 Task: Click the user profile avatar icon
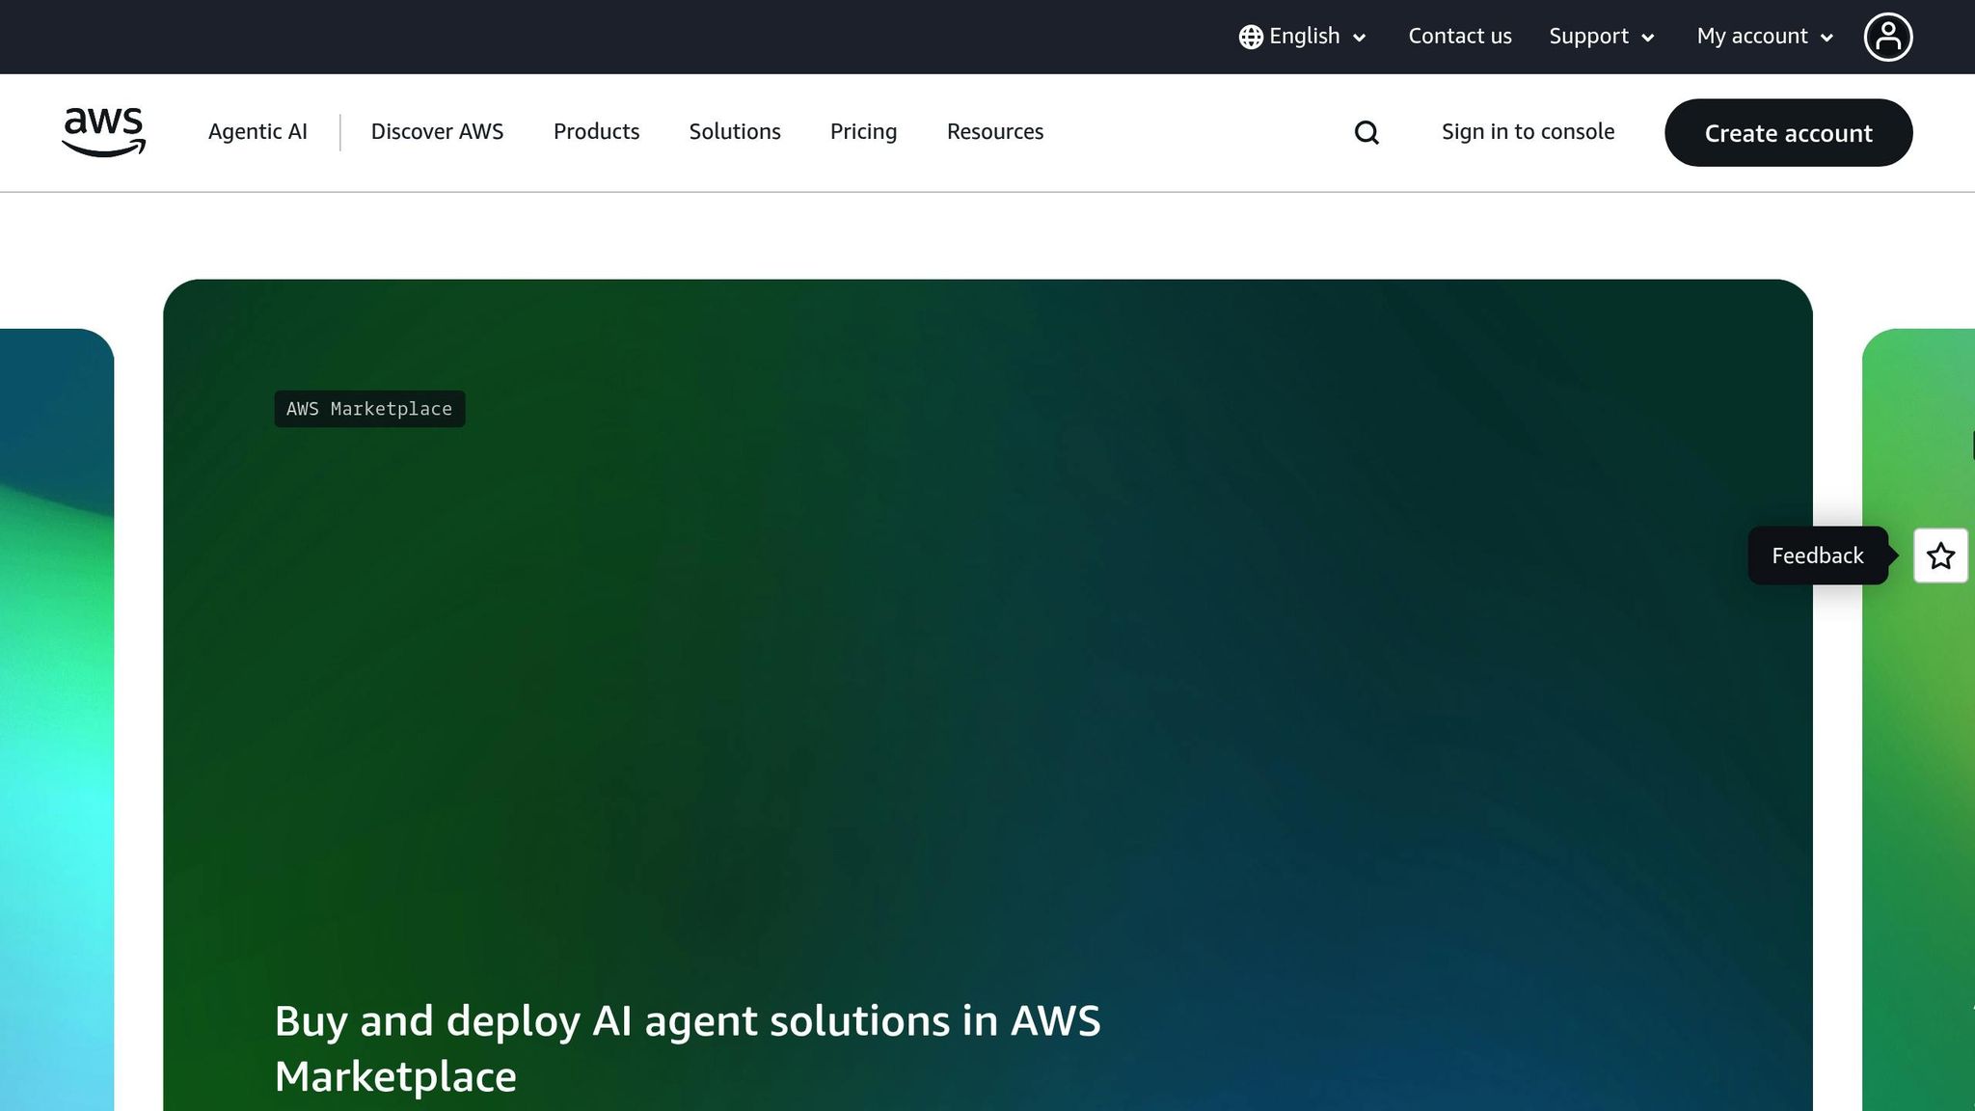pyautogui.click(x=1887, y=37)
